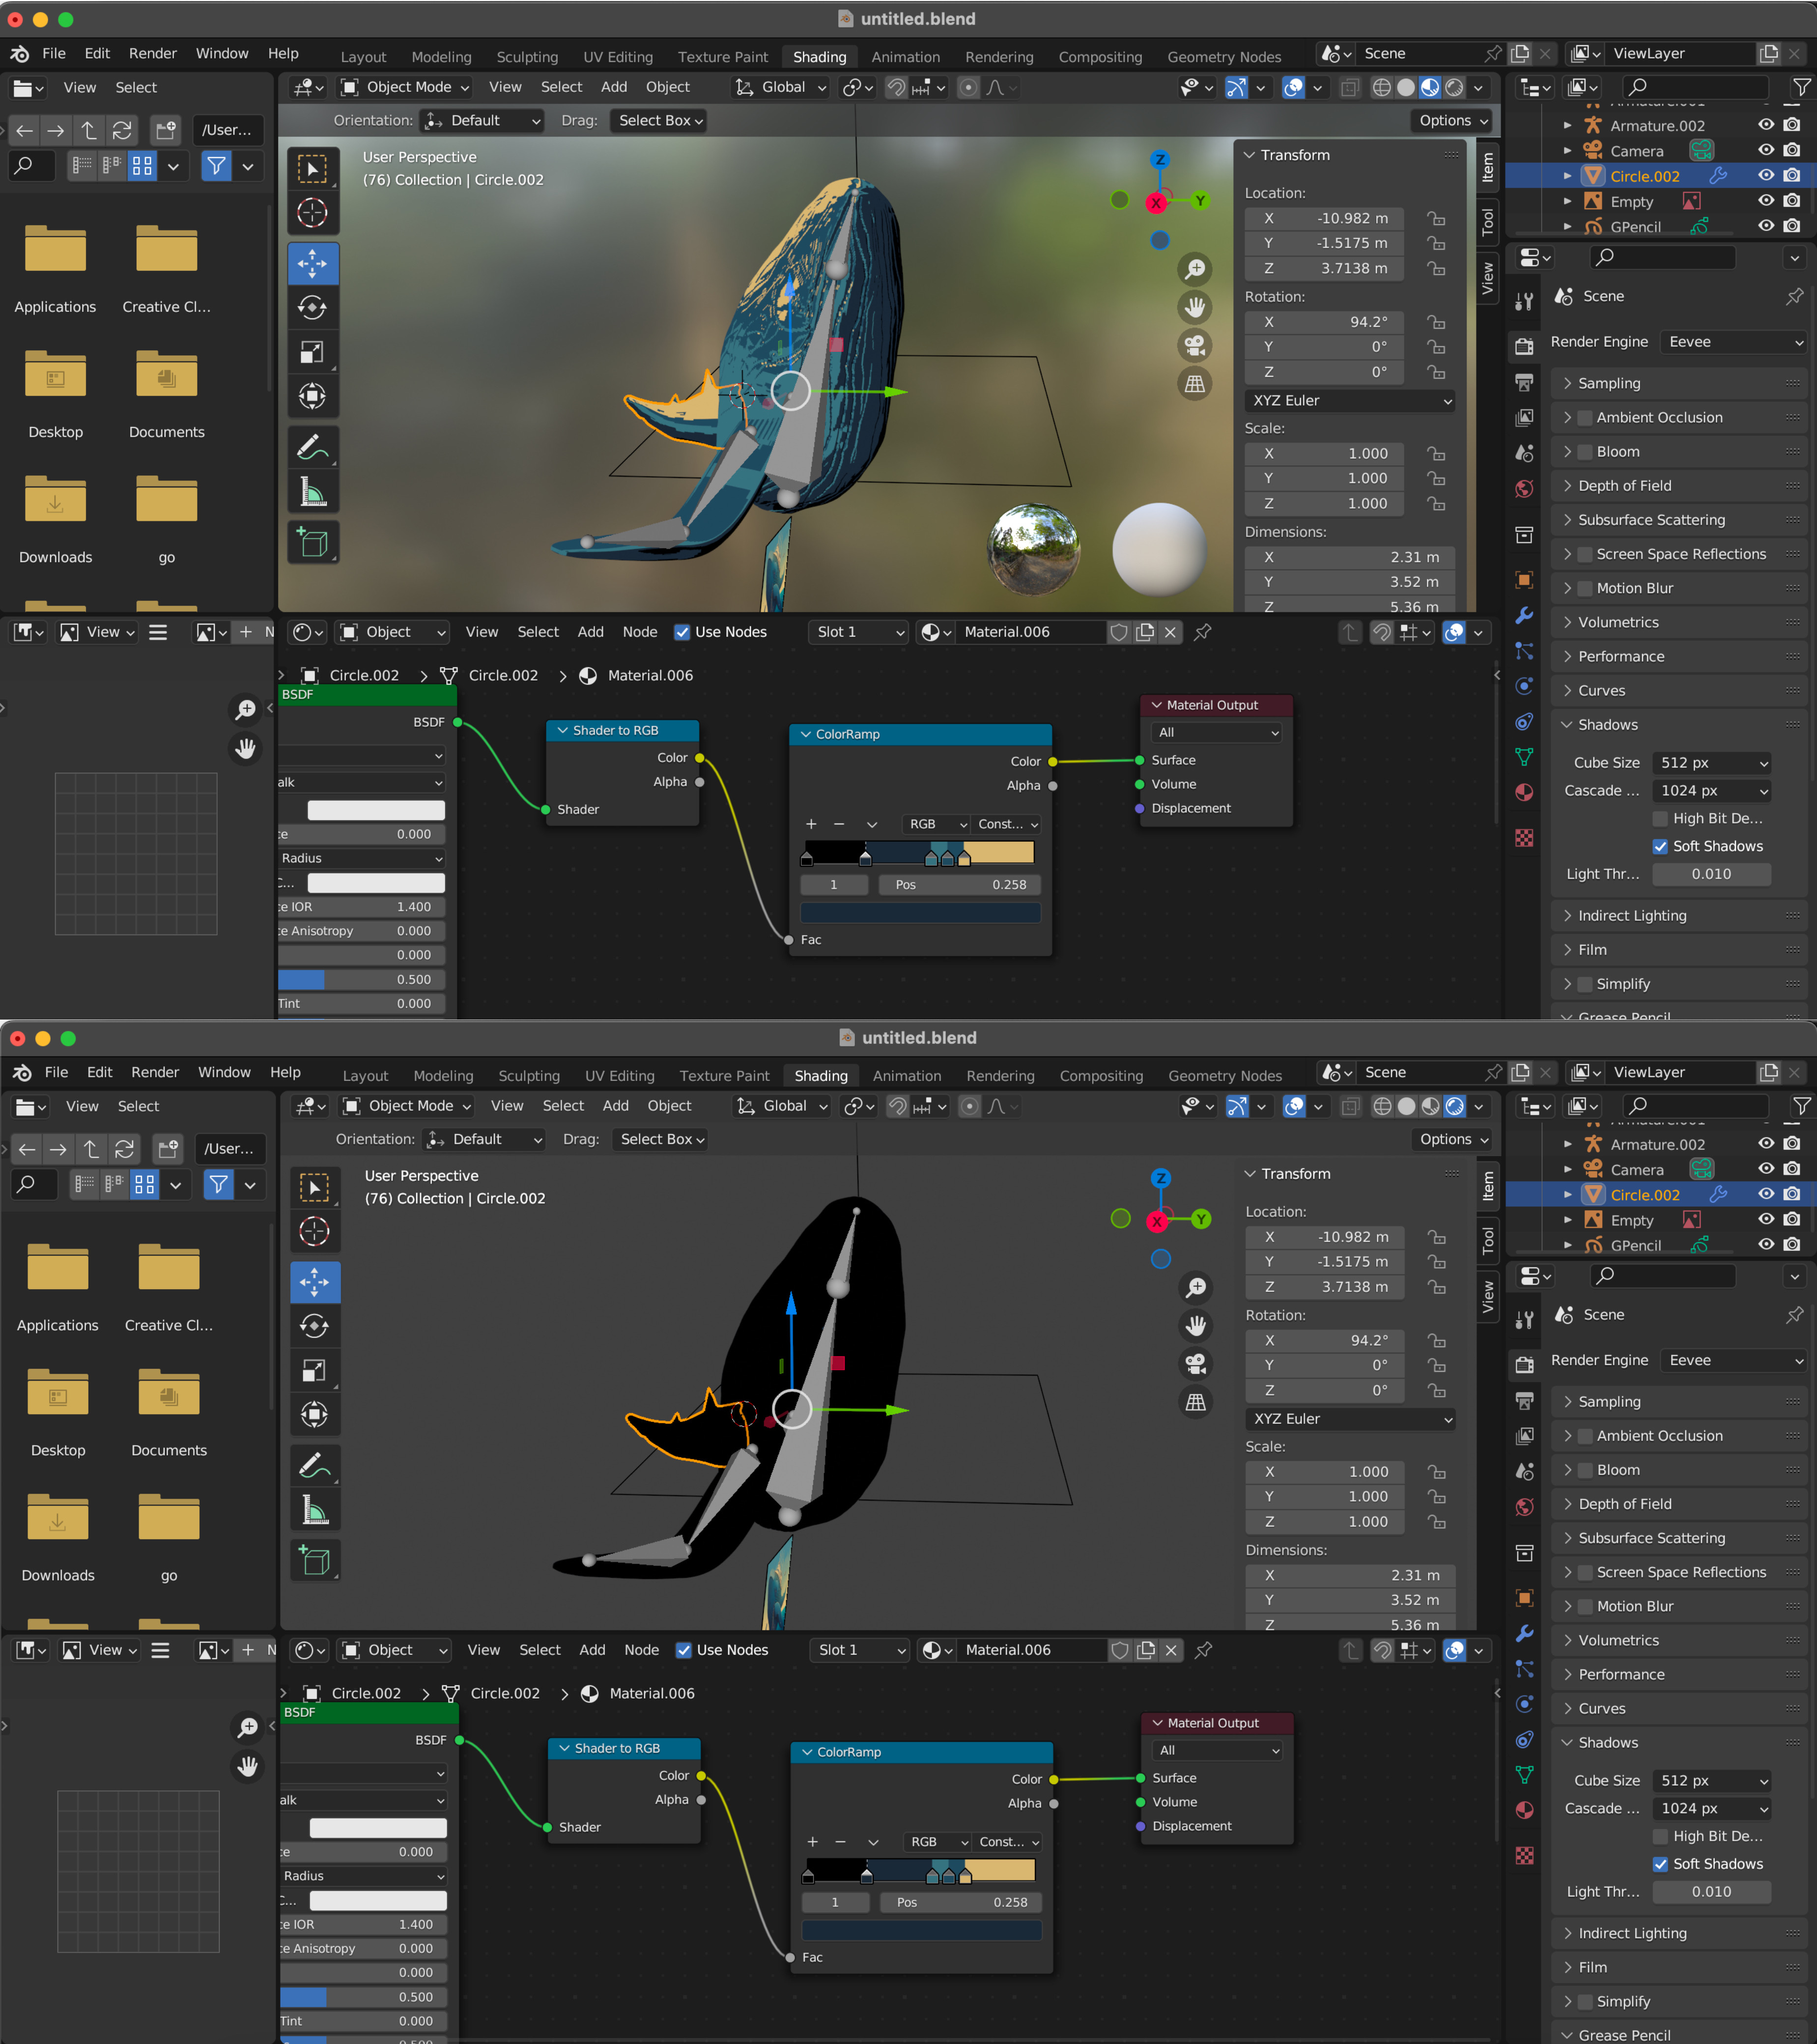Select the Rotate tool
The image size is (1817, 2044).
313,307
